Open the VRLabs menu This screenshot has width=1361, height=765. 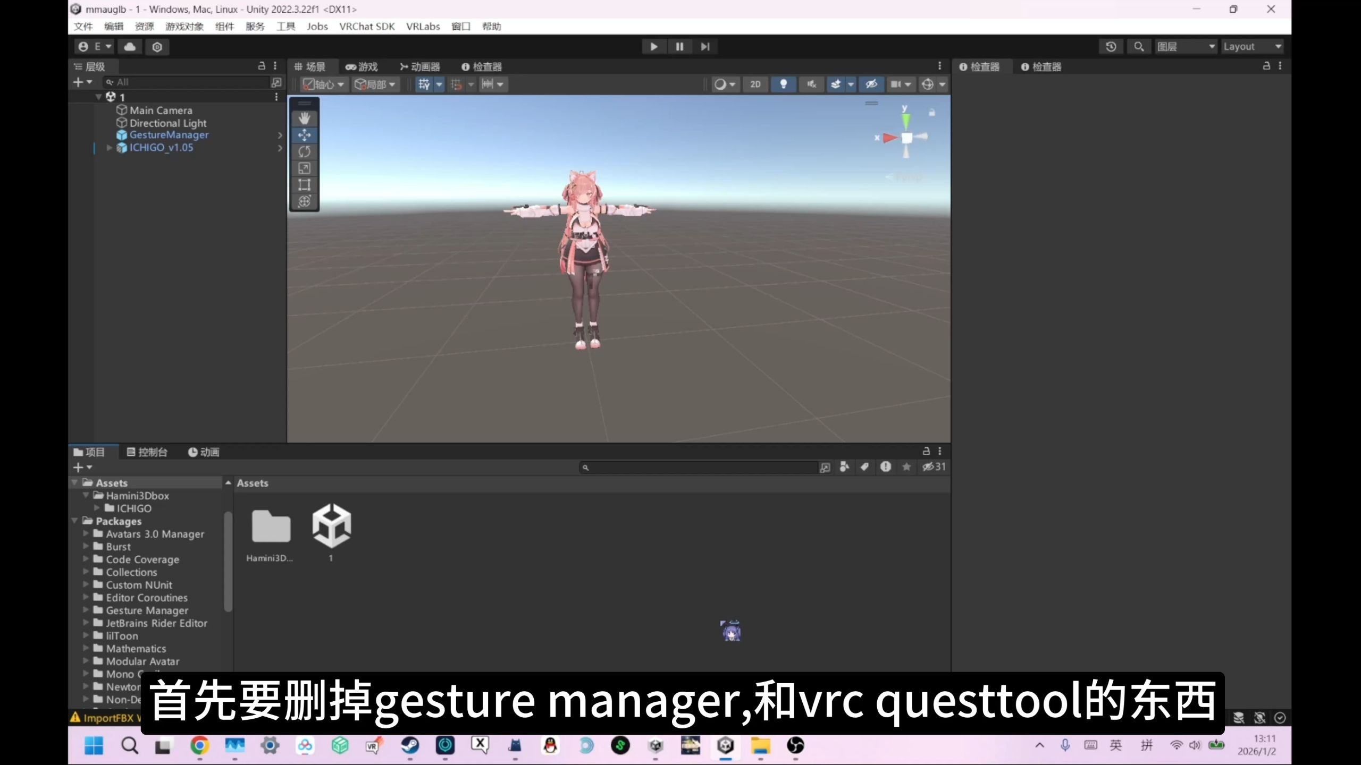(x=423, y=27)
